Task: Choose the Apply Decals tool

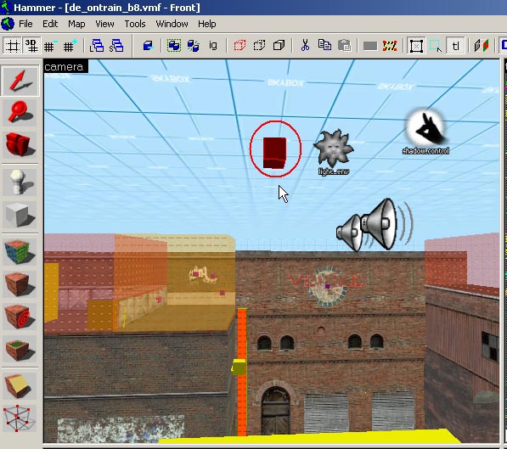Action: coord(20,317)
